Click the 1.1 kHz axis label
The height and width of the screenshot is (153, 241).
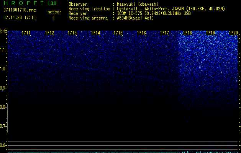point(3,50)
